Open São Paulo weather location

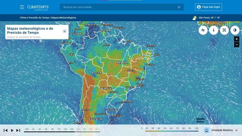207,18
